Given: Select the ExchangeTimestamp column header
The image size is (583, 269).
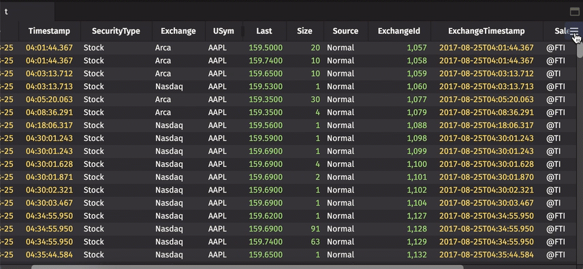Looking at the screenshot, I should tap(487, 31).
